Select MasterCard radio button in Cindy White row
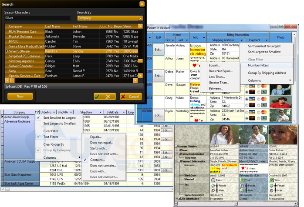This screenshot has width=304, height=207. point(259,99)
